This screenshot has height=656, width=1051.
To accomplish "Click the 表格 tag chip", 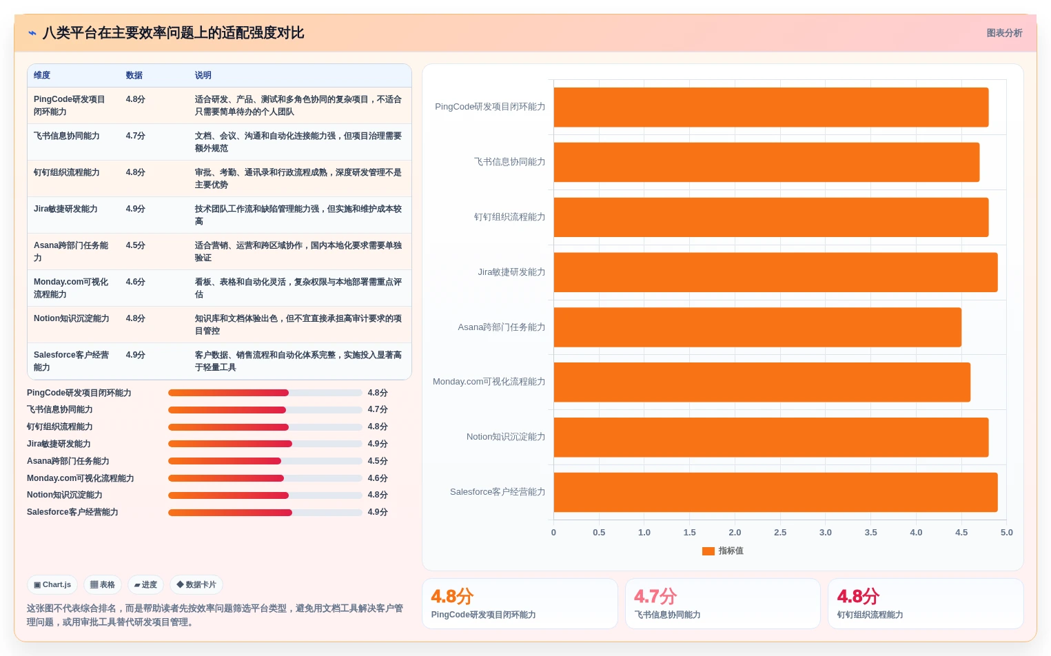I will 103,584.
